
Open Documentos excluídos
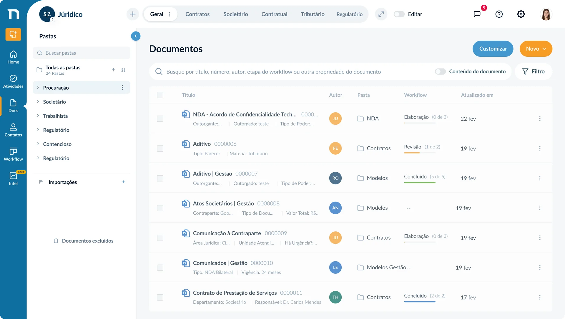point(83,241)
